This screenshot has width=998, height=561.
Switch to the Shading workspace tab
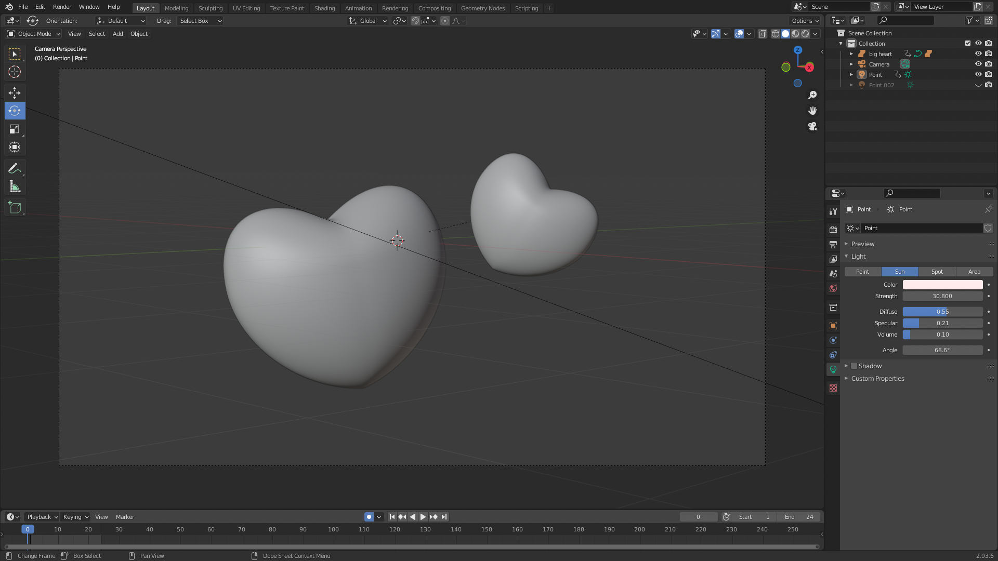(x=324, y=8)
